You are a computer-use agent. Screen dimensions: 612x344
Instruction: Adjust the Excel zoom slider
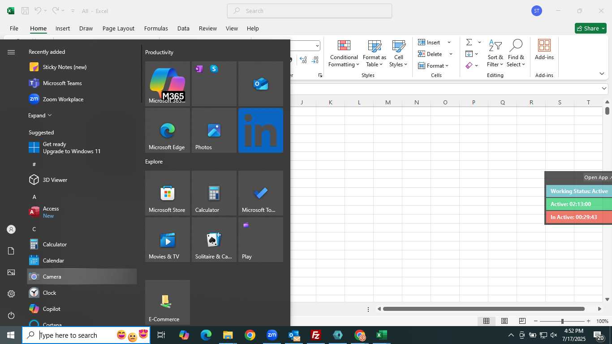coord(562,321)
